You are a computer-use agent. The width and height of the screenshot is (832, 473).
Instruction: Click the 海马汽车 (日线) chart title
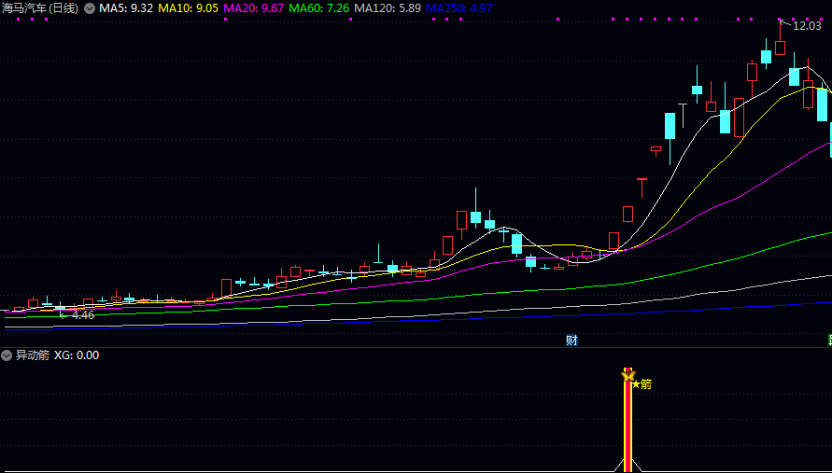pyautogui.click(x=41, y=8)
